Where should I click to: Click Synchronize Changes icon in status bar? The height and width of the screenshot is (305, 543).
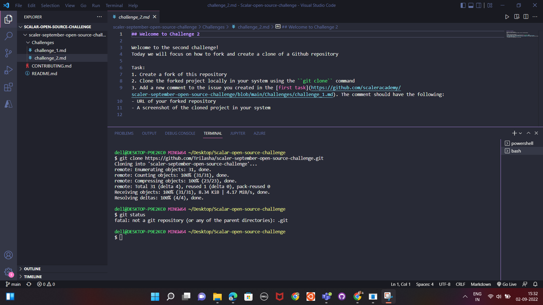[x=29, y=284]
